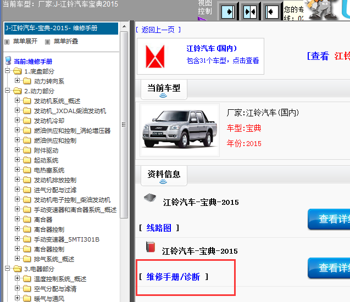Click folder icon of 起动系统
Image resolution: width=350 pixels, height=302 pixels.
tap(27, 160)
